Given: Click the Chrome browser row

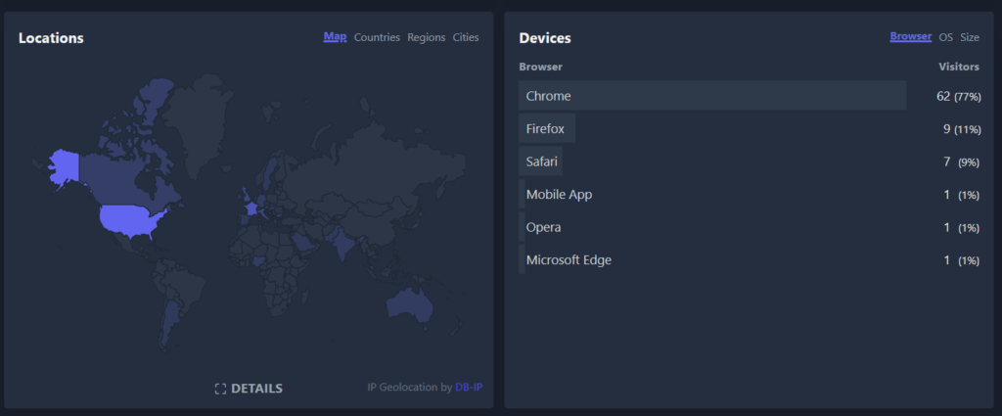Looking at the screenshot, I should tap(749, 96).
